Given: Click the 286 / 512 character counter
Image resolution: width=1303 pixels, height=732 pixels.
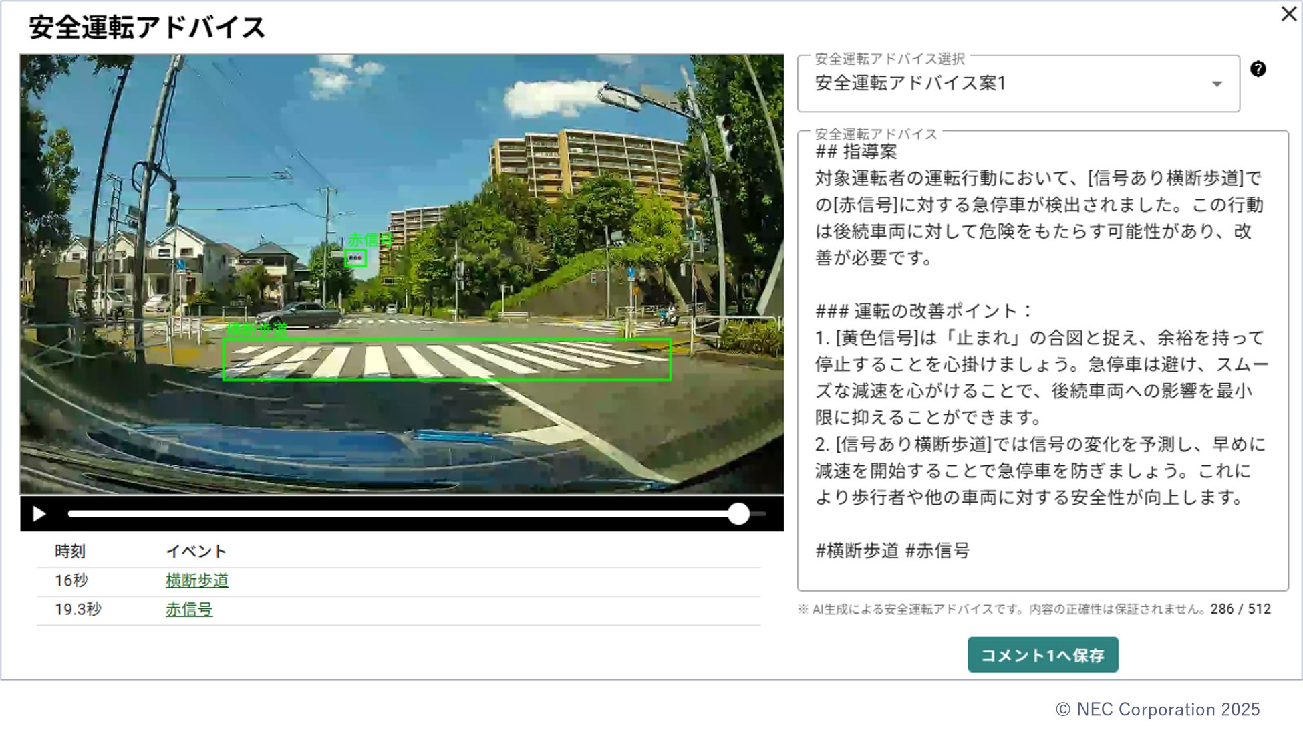Looking at the screenshot, I should 1240,609.
